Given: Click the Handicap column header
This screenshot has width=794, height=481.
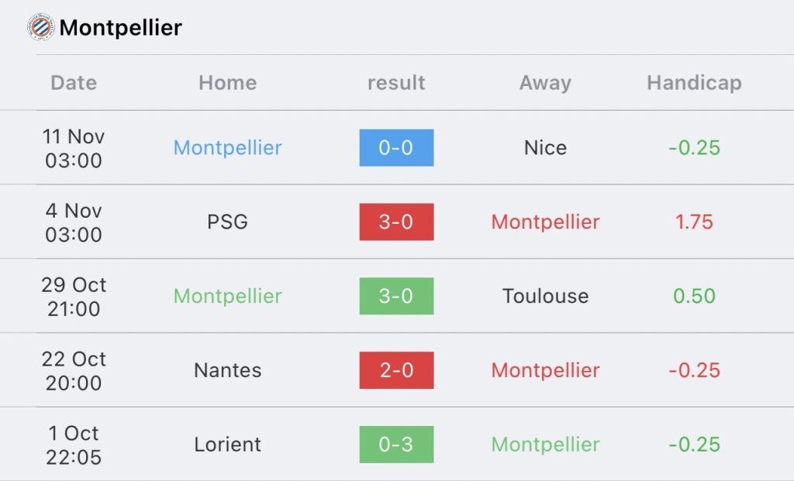Looking at the screenshot, I should [x=694, y=83].
